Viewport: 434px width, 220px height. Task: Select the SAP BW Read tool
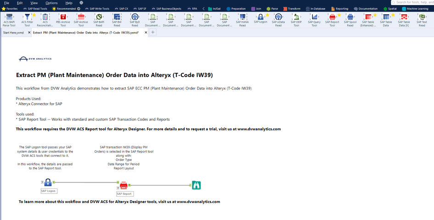click(x=117, y=16)
